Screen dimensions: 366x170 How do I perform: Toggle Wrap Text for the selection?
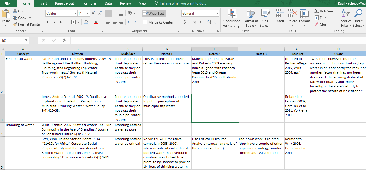click(x=153, y=13)
